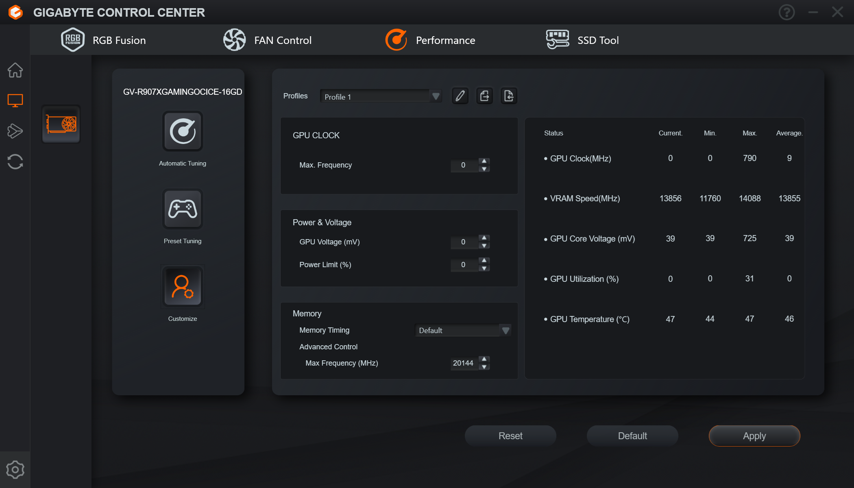
Task: Open the RGB Fusion tab
Action: pyautogui.click(x=103, y=40)
